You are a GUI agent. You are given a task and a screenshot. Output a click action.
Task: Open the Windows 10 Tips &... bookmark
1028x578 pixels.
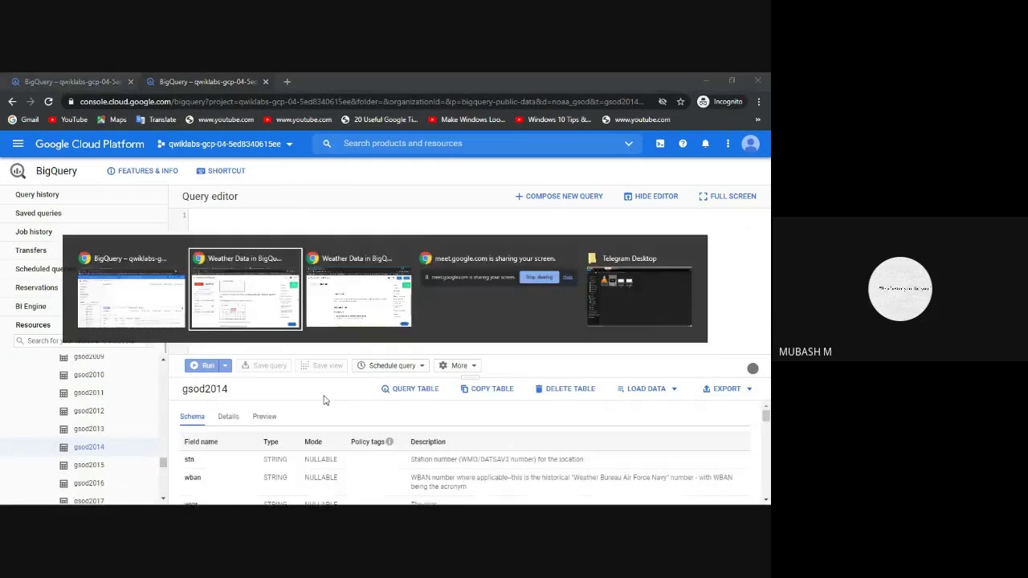pyautogui.click(x=553, y=120)
